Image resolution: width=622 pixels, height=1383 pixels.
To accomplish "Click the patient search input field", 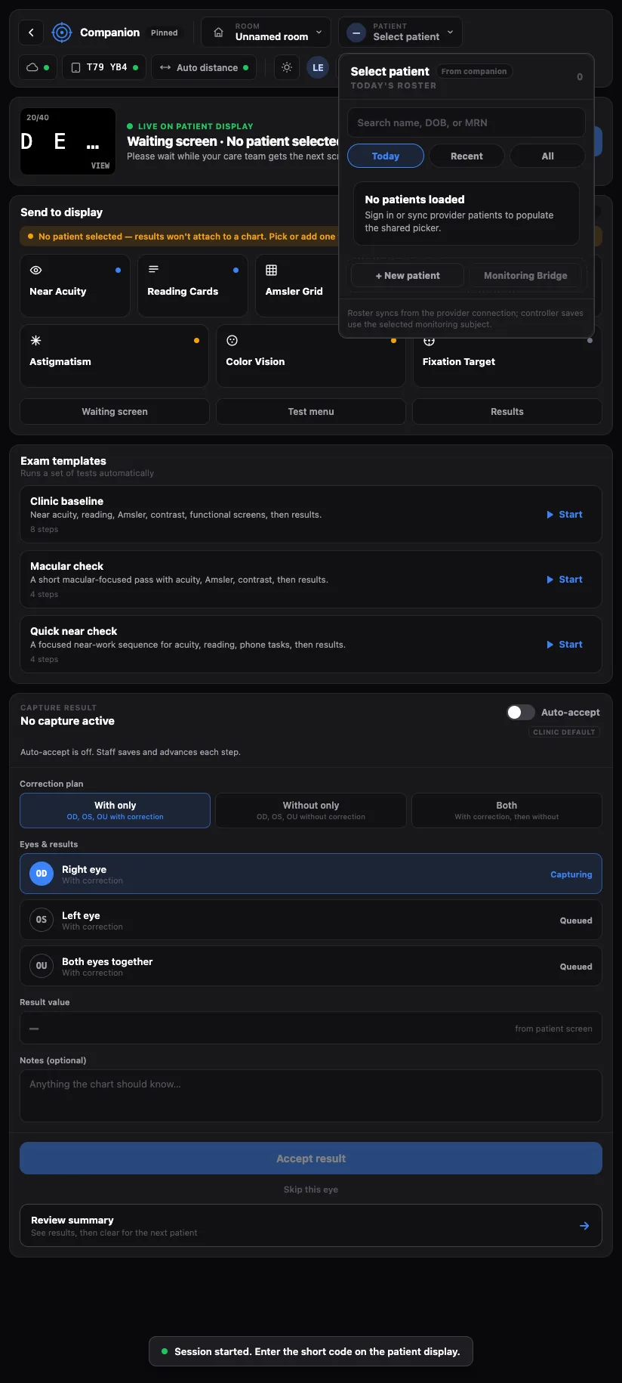I will 466,122.
